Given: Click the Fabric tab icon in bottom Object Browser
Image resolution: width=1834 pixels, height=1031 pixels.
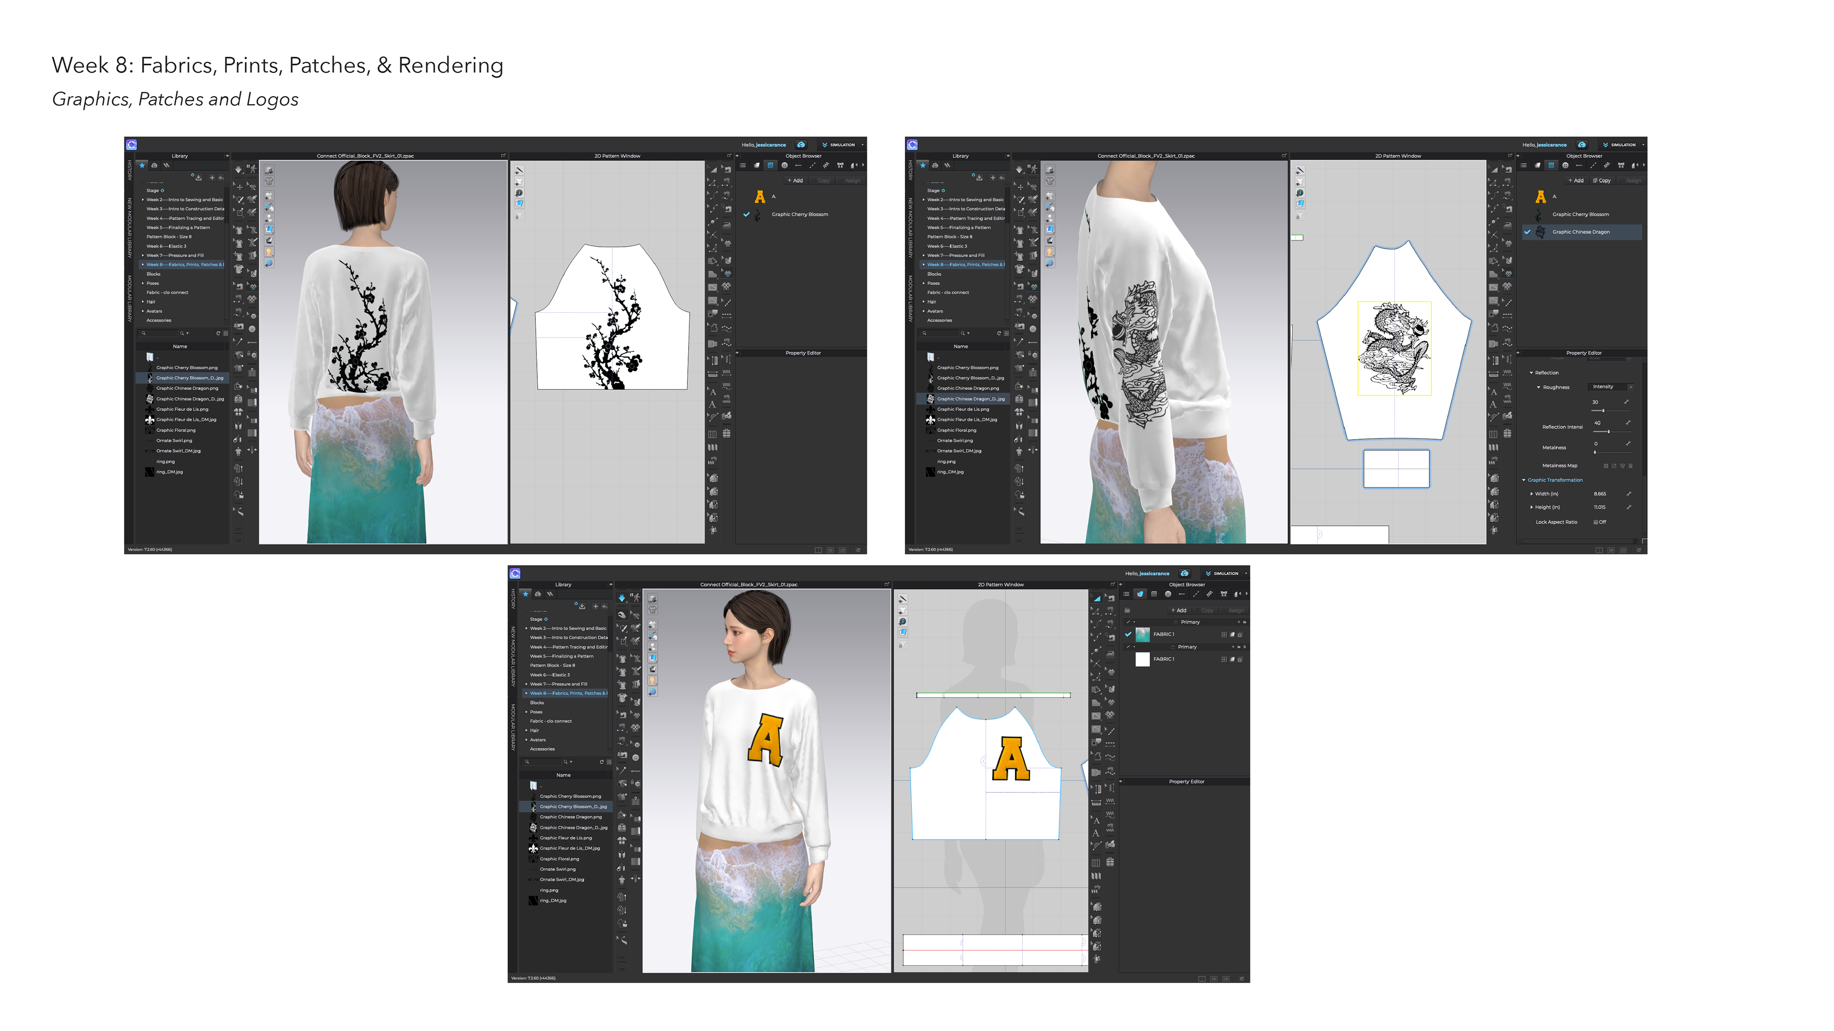Looking at the screenshot, I should pyautogui.click(x=1140, y=594).
